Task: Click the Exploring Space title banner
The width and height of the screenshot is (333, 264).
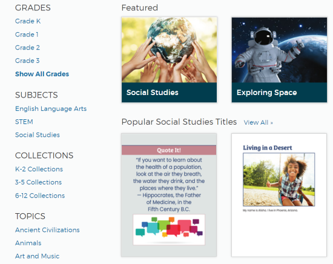Action: (x=279, y=93)
